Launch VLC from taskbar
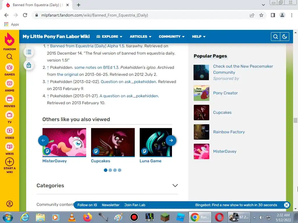Screen dimensions: 298x223 (x=72, y=217)
